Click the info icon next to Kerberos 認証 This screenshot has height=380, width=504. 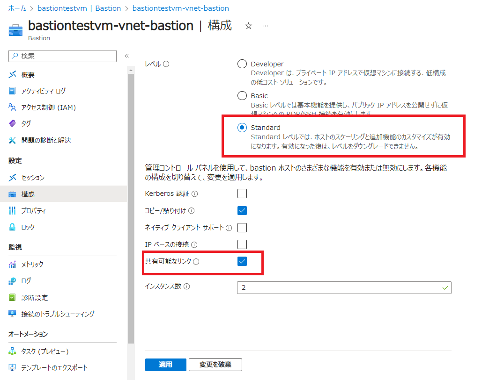pyautogui.click(x=195, y=194)
